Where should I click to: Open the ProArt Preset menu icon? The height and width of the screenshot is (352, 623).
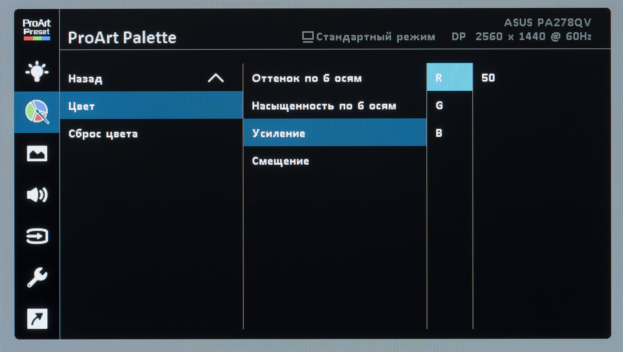[x=37, y=30]
